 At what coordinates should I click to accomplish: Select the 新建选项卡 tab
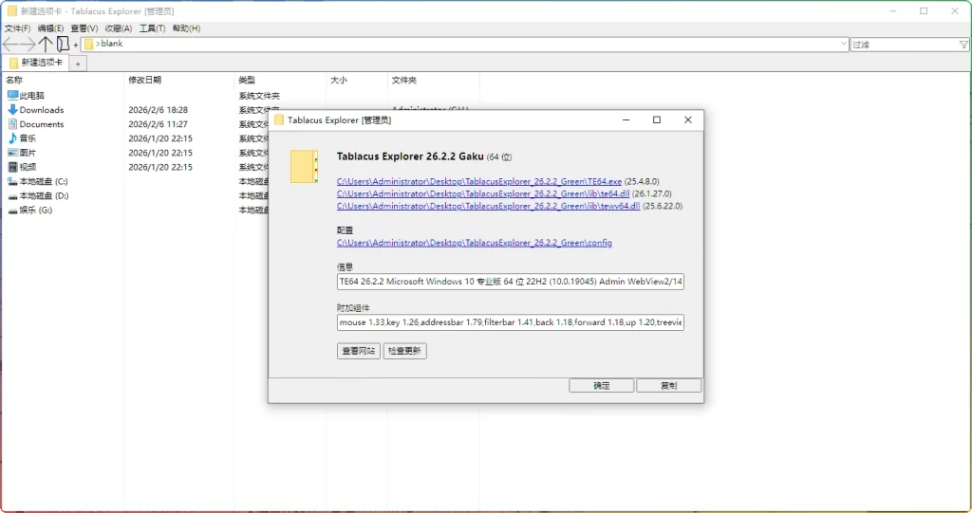click(35, 63)
